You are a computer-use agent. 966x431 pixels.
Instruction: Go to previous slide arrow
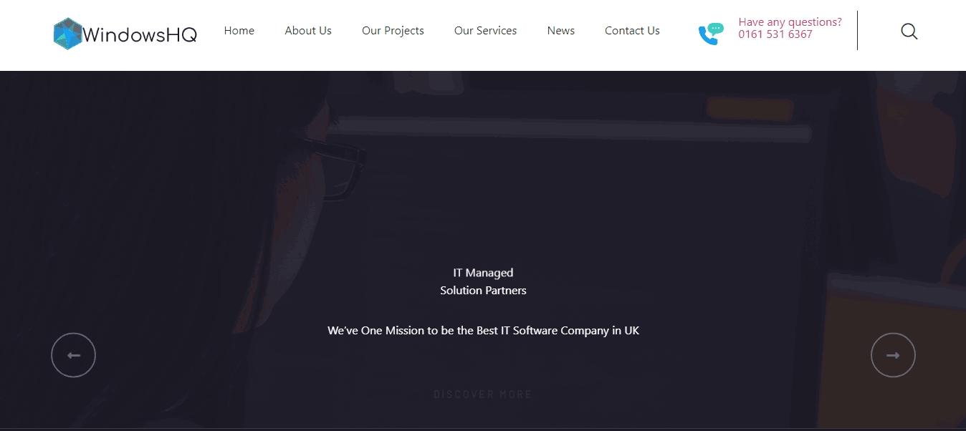[73, 355]
